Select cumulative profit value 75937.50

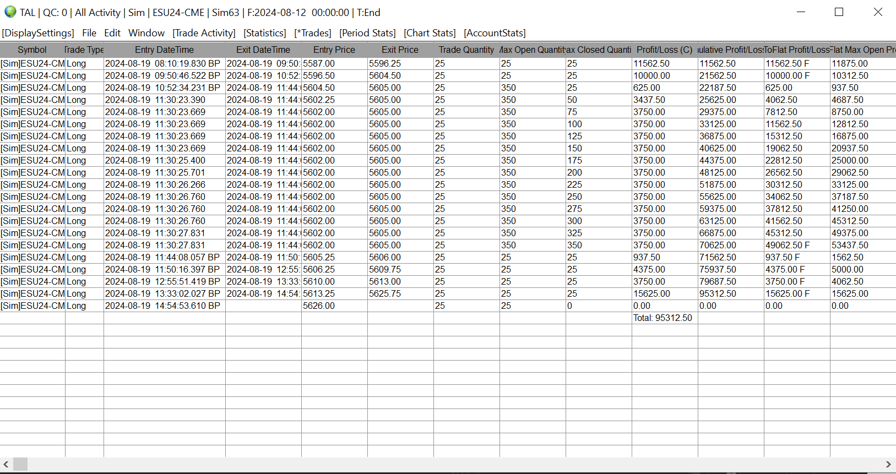pyautogui.click(x=731, y=269)
